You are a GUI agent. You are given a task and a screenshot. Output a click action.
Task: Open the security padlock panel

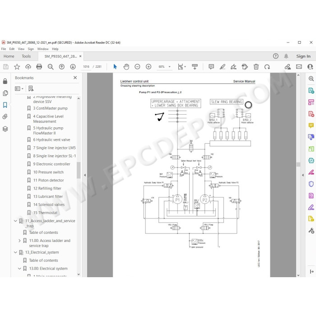click(5, 81)
